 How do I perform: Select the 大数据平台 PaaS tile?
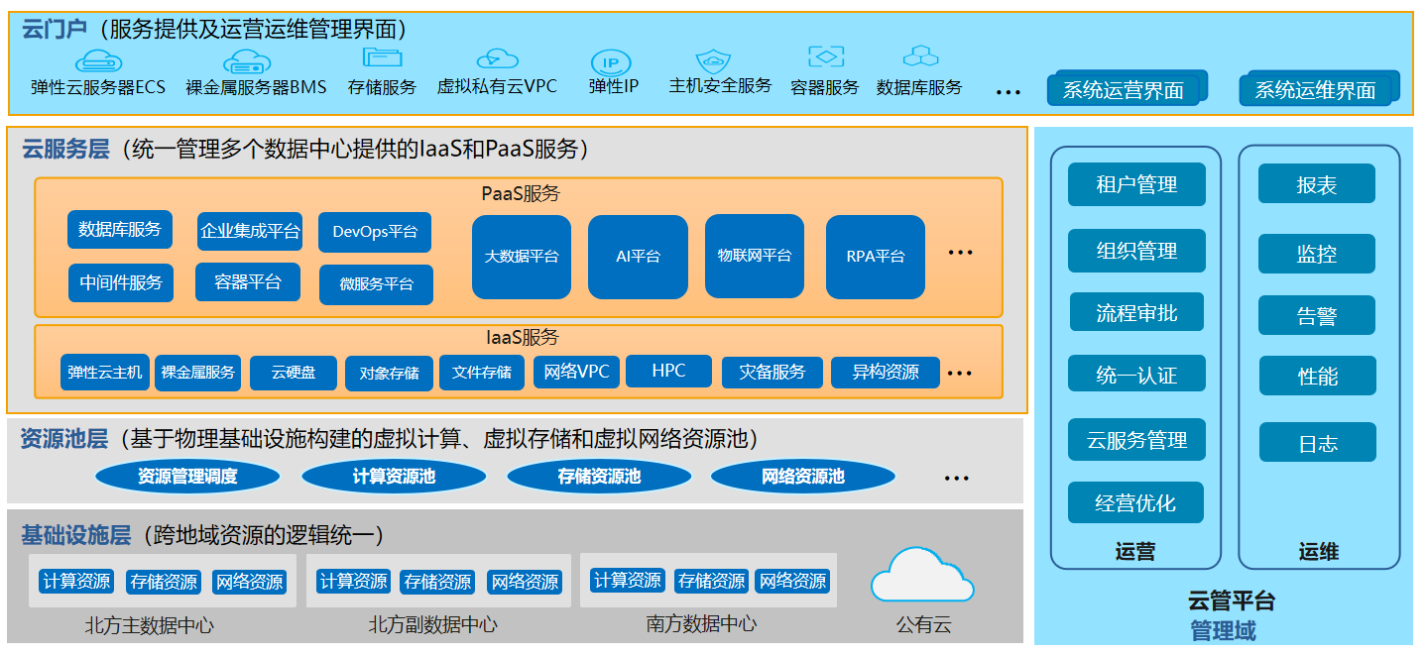tap(522, 257)
